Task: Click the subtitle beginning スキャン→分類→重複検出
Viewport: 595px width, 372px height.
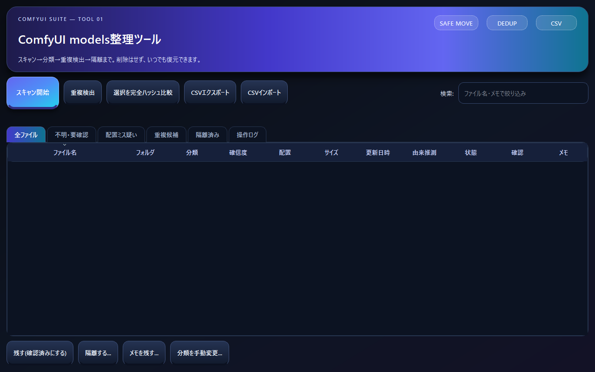Action: pos(109,60)
